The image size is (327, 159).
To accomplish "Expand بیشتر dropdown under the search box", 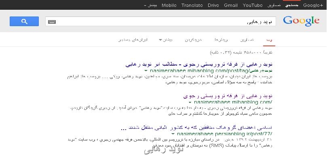I will pyautogui.click(x=166, y=40).
